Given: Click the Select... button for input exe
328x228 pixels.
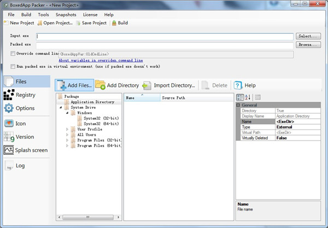Looking at the screenshot, I should pos(308,36).
